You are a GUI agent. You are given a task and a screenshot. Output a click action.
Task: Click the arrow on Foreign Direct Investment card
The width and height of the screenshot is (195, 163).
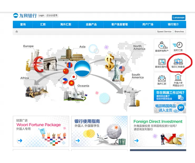pyautogui.click(x=136, y=141)
